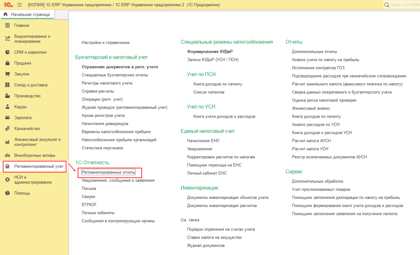Switch to Начальная страница tab
The width and height of the screenshot is (420, 255).
[x=30, y=15]
